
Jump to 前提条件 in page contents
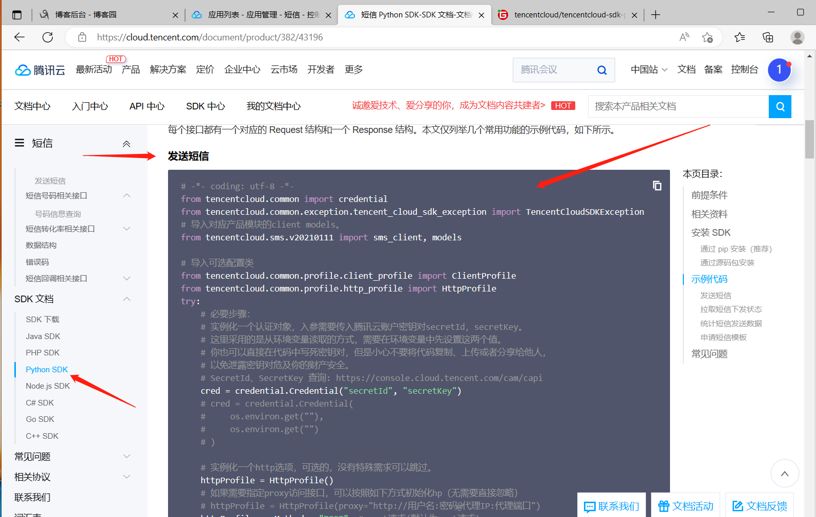point(709,195)
